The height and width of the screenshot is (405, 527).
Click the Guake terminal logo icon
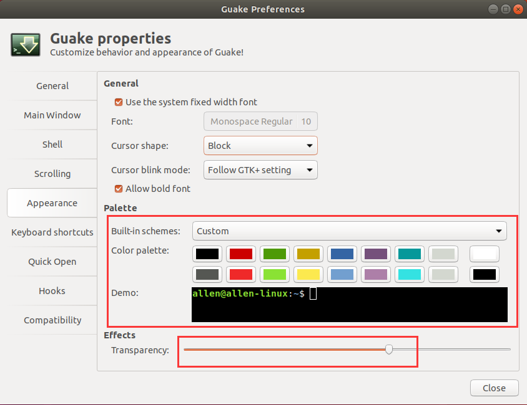tap(26, 45)
